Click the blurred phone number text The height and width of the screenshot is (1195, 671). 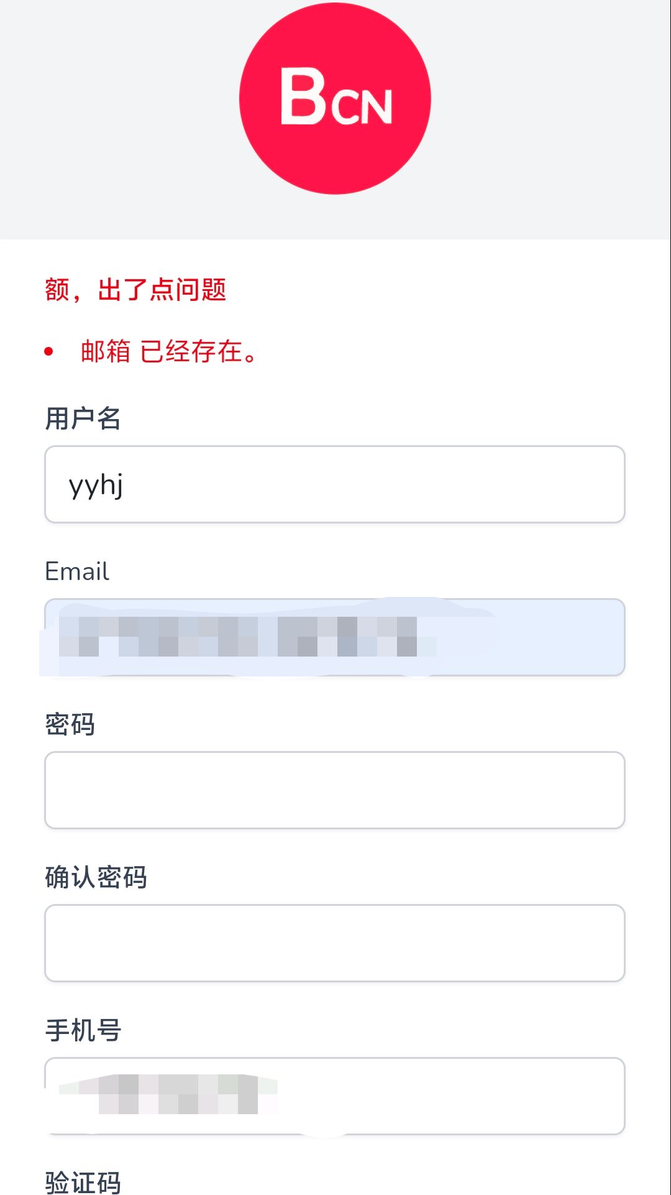[168, 1094]
